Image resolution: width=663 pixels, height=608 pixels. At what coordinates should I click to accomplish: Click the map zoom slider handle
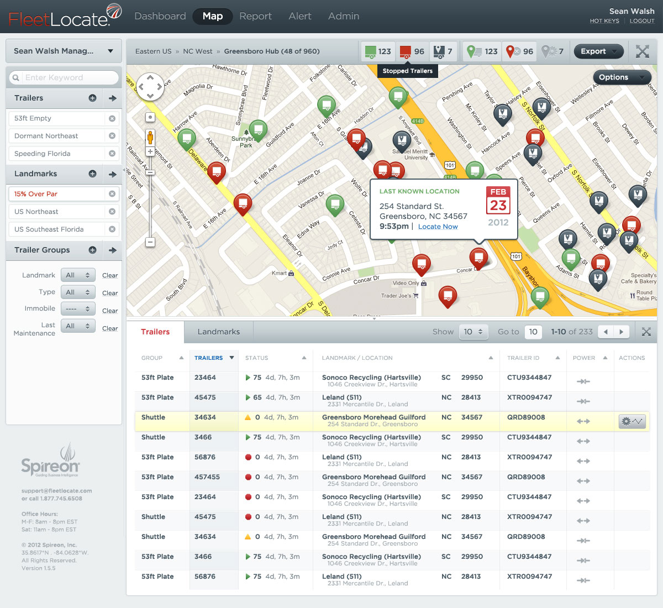pos(150,172)
